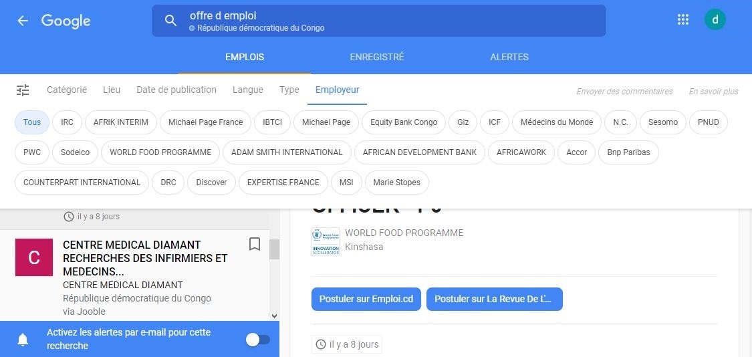Select the 'Michael Page' chip
The image size is (752, 357).
[x=326, y=122]
